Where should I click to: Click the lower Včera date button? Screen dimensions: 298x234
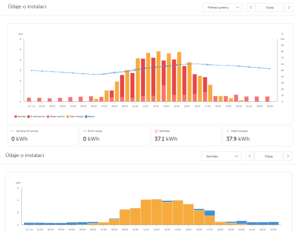(x=268, y=156)
